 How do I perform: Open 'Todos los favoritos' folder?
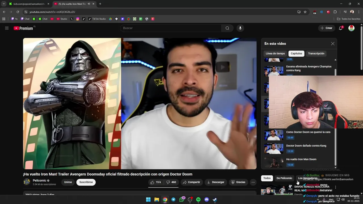point(349,19)
